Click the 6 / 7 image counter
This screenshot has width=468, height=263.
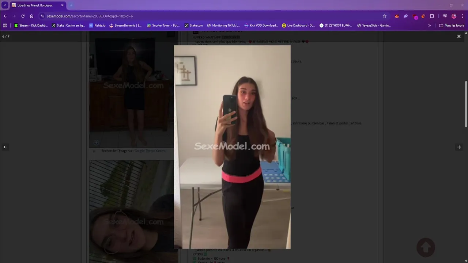pyautogui.click(x=6, y=37)
